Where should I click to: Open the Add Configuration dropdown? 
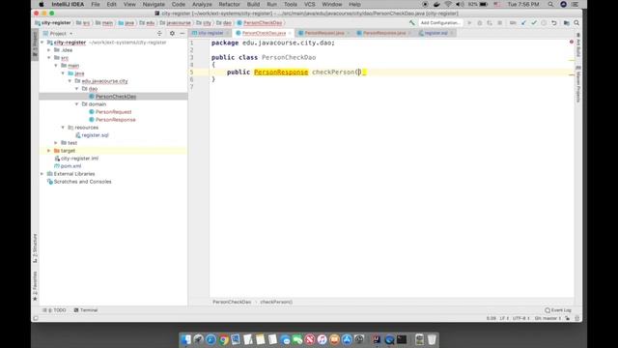click(x=440, y=23)
